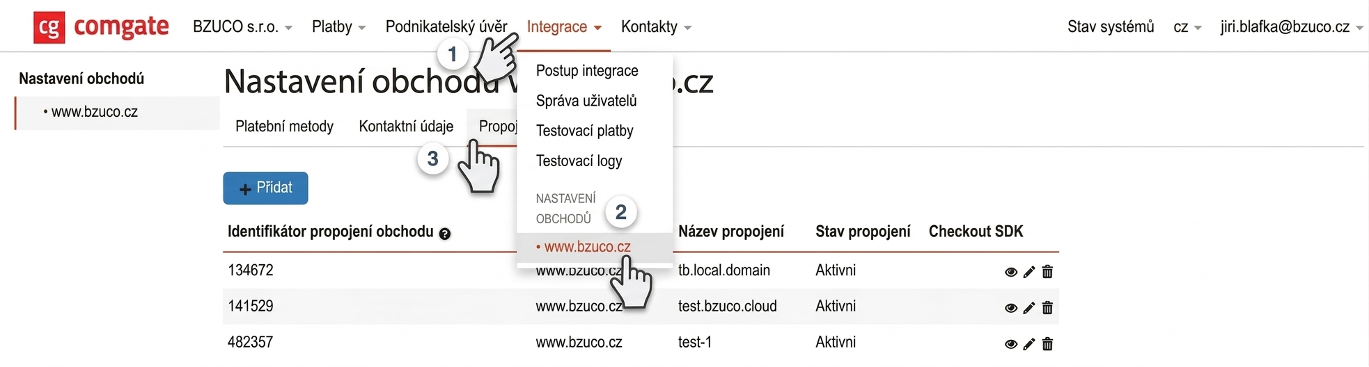Screen dimensions: 1369x367
Task: Edit the test-1 connection pencil icon
Action: click(x=1029, y=343)
